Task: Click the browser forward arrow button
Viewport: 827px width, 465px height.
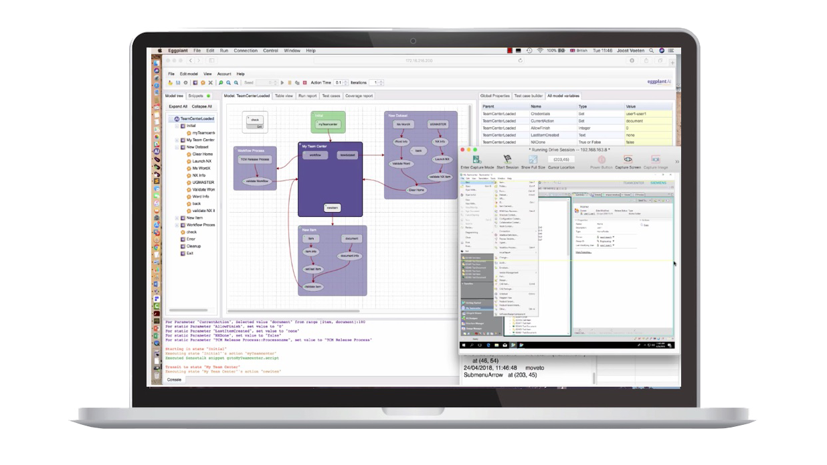Action: 199,60
